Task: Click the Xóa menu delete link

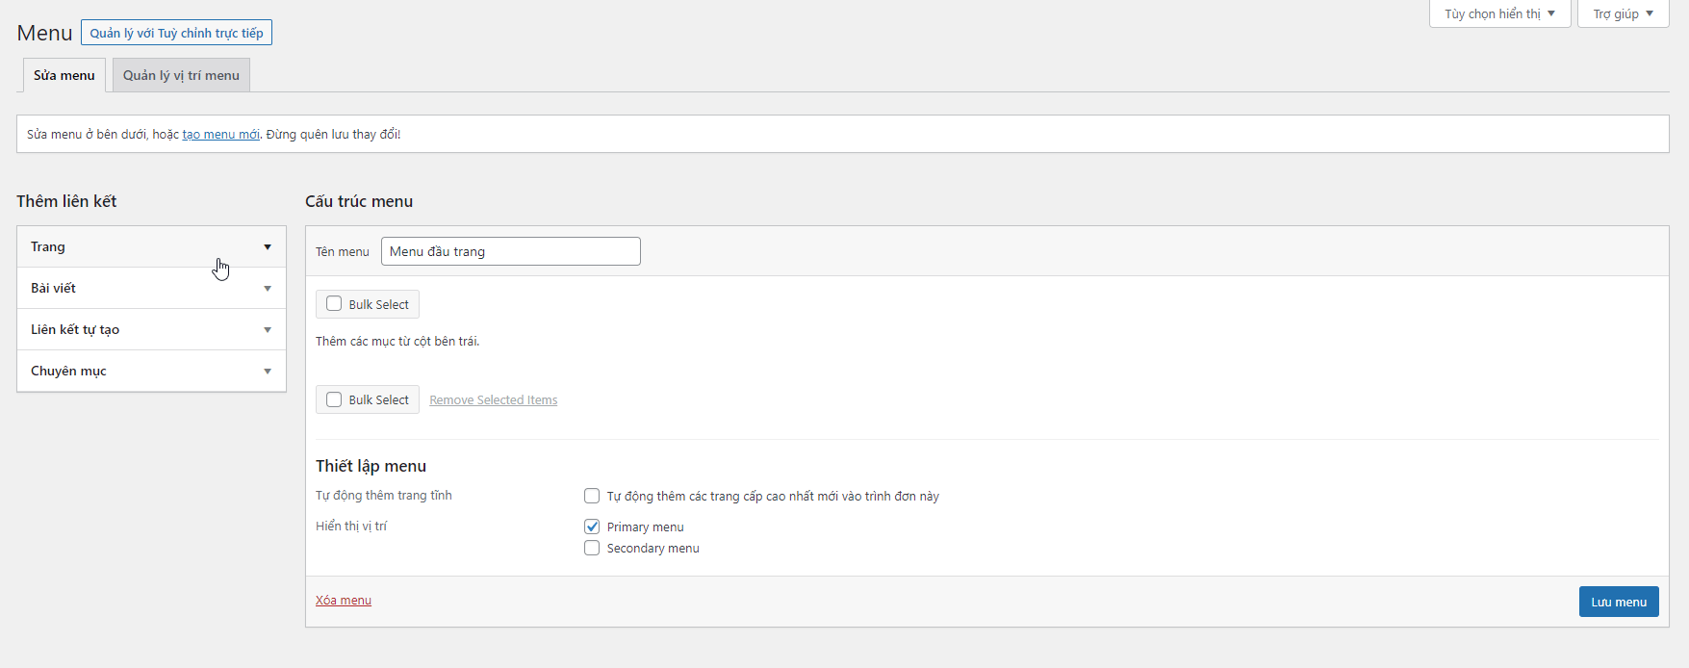Action: coord(343,601)
